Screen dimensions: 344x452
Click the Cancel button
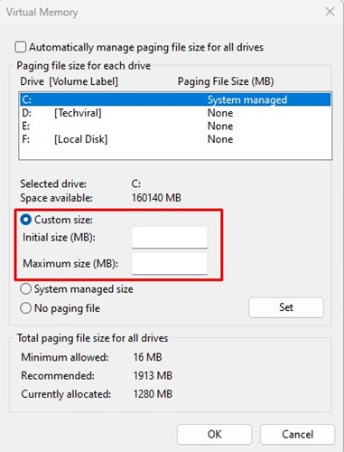coord(297,434)
